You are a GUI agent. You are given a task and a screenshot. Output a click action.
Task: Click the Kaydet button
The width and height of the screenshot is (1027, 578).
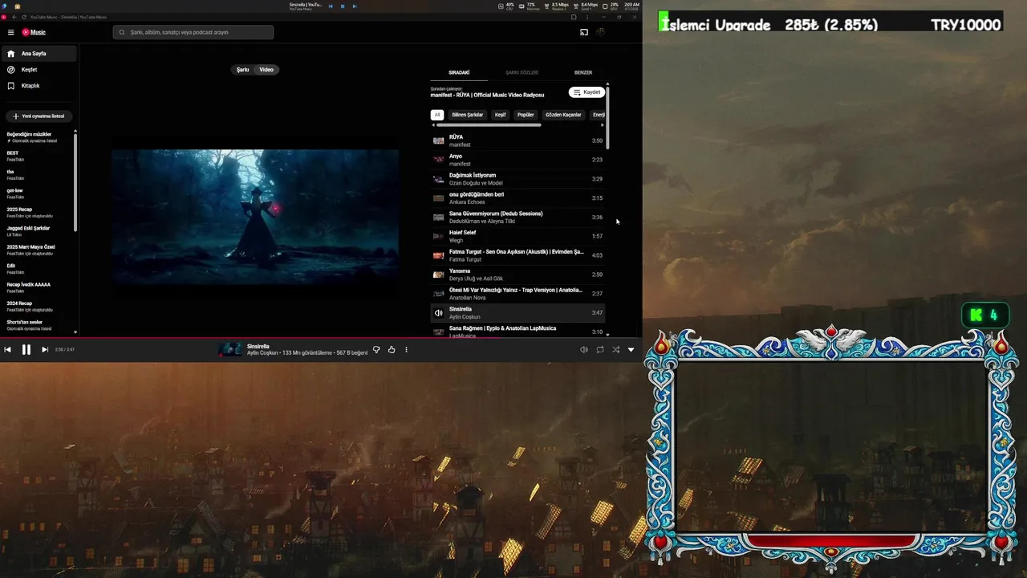point(587,92)
